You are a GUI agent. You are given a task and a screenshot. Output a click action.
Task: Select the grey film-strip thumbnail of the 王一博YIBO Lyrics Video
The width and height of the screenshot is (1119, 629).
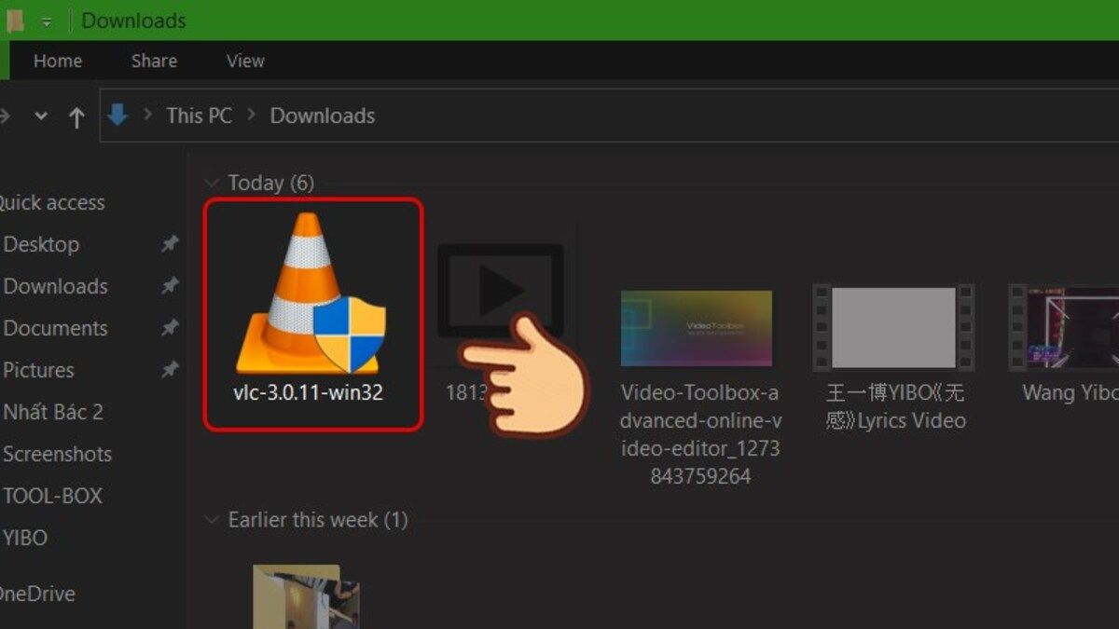[893, 327]
